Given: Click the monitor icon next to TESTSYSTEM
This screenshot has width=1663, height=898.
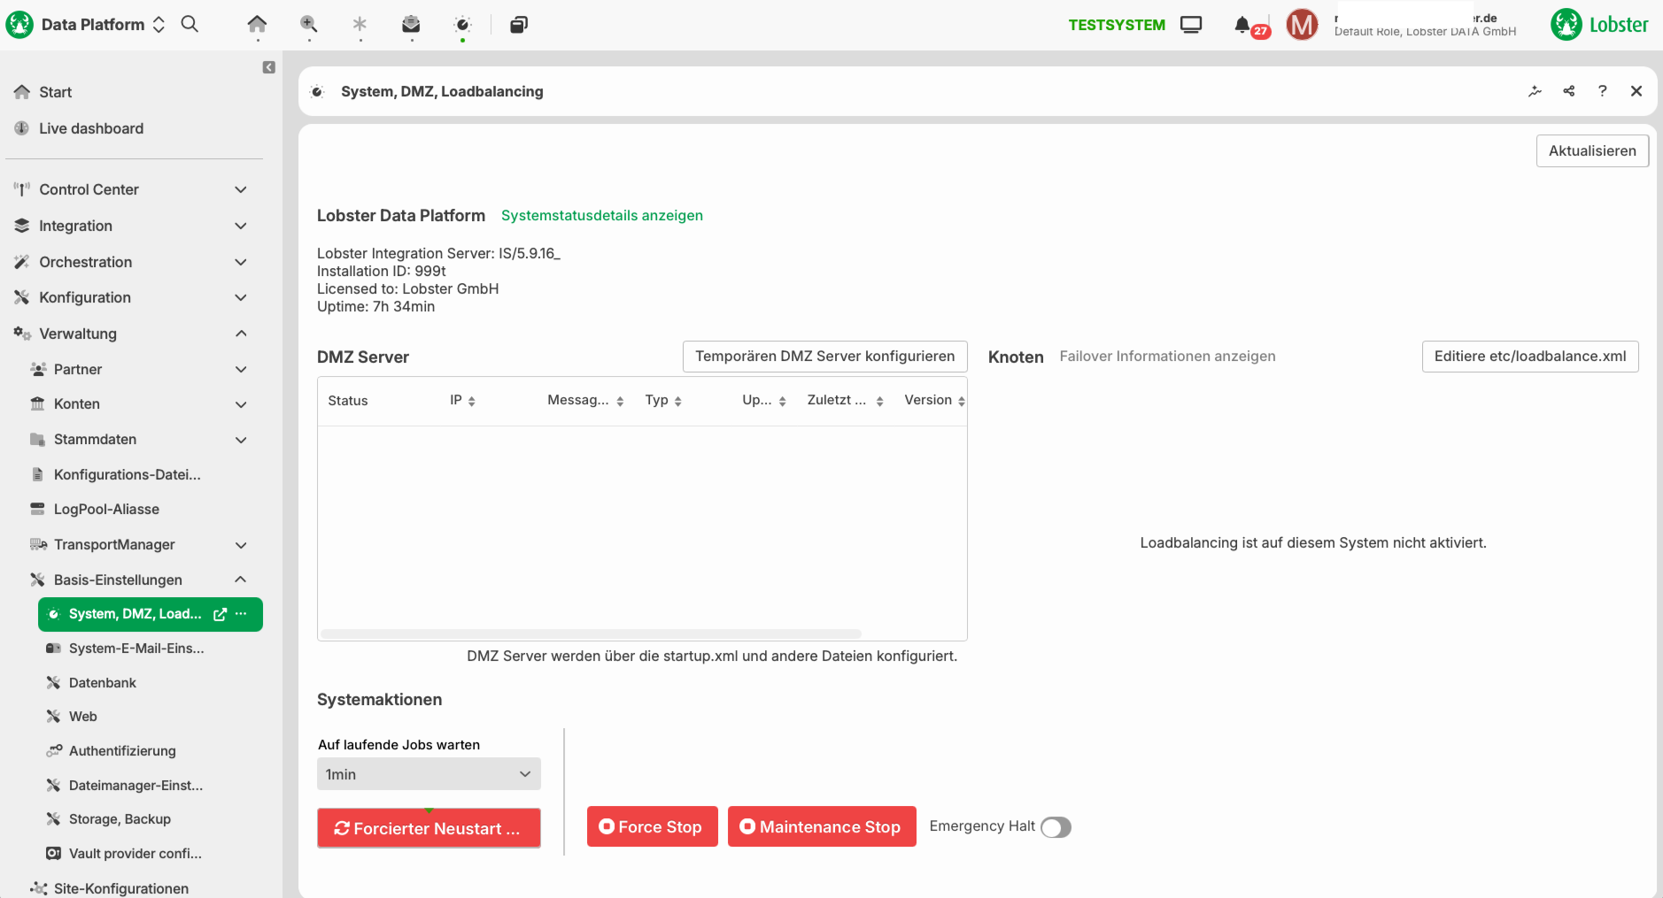Looking at the screenshot, I should coord(1191,25).
